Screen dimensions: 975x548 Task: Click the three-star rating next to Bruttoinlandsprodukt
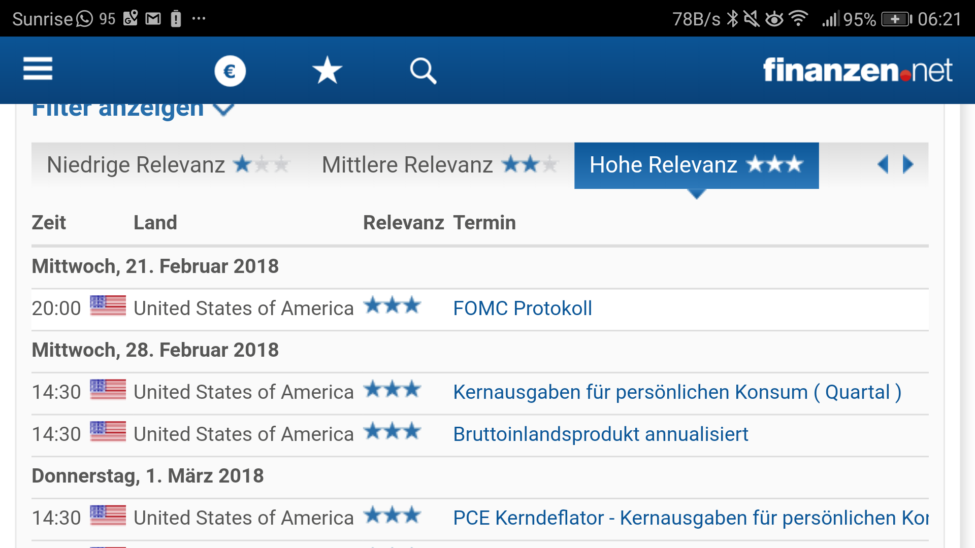(x=392, y=432)
